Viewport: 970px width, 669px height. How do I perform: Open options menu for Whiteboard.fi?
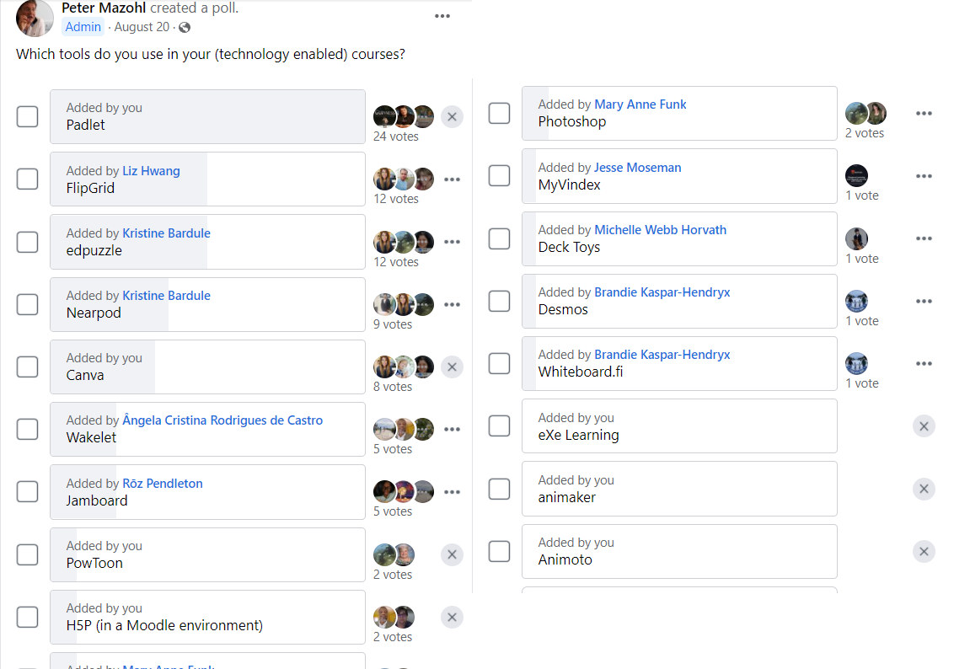pyautogui.click(x=924, y=364)
